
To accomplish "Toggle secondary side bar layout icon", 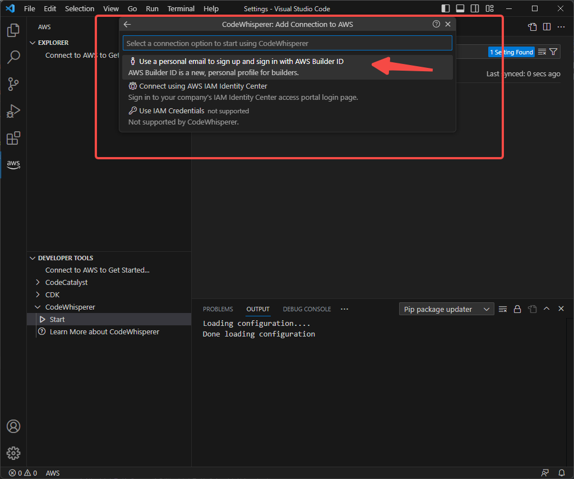I will coord(475,8).
